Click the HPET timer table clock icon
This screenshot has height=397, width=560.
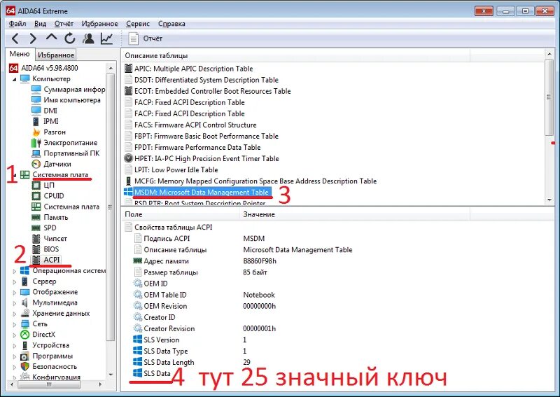pos(128,158)
